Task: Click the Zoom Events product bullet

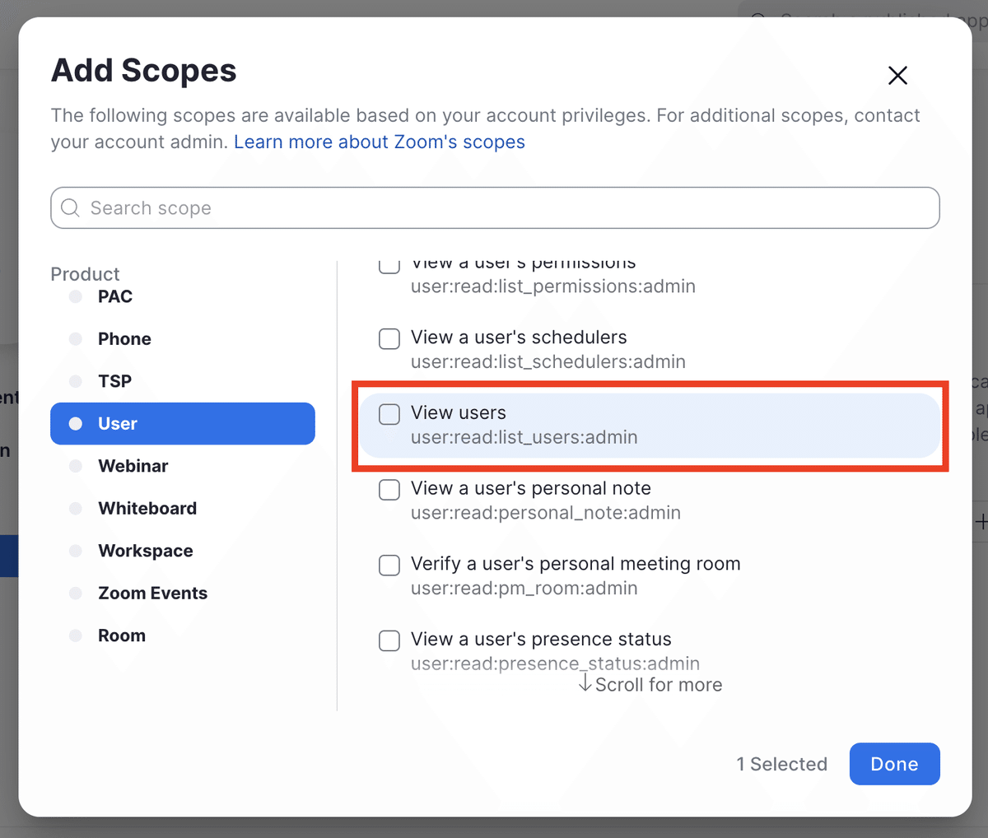Action: coord(76,594)
